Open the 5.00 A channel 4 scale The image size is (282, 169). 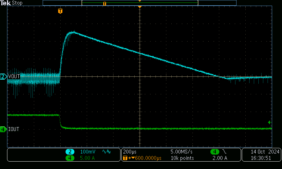(x=88, y=158)
